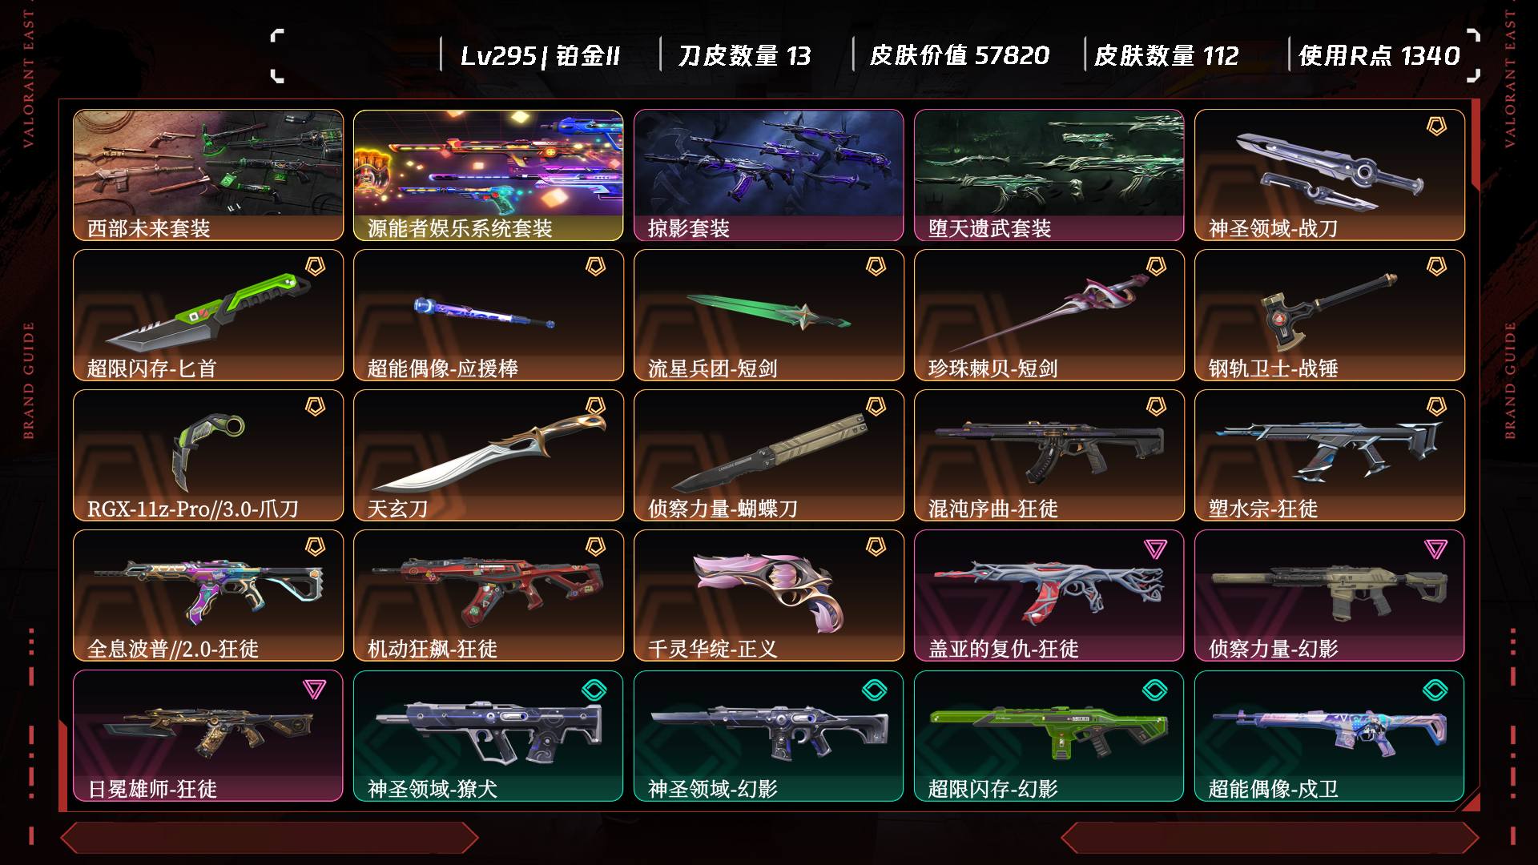Click the teal tier badge on 神圣领域-獠犬
This screenshot has height=865, width=1538.
594,690
